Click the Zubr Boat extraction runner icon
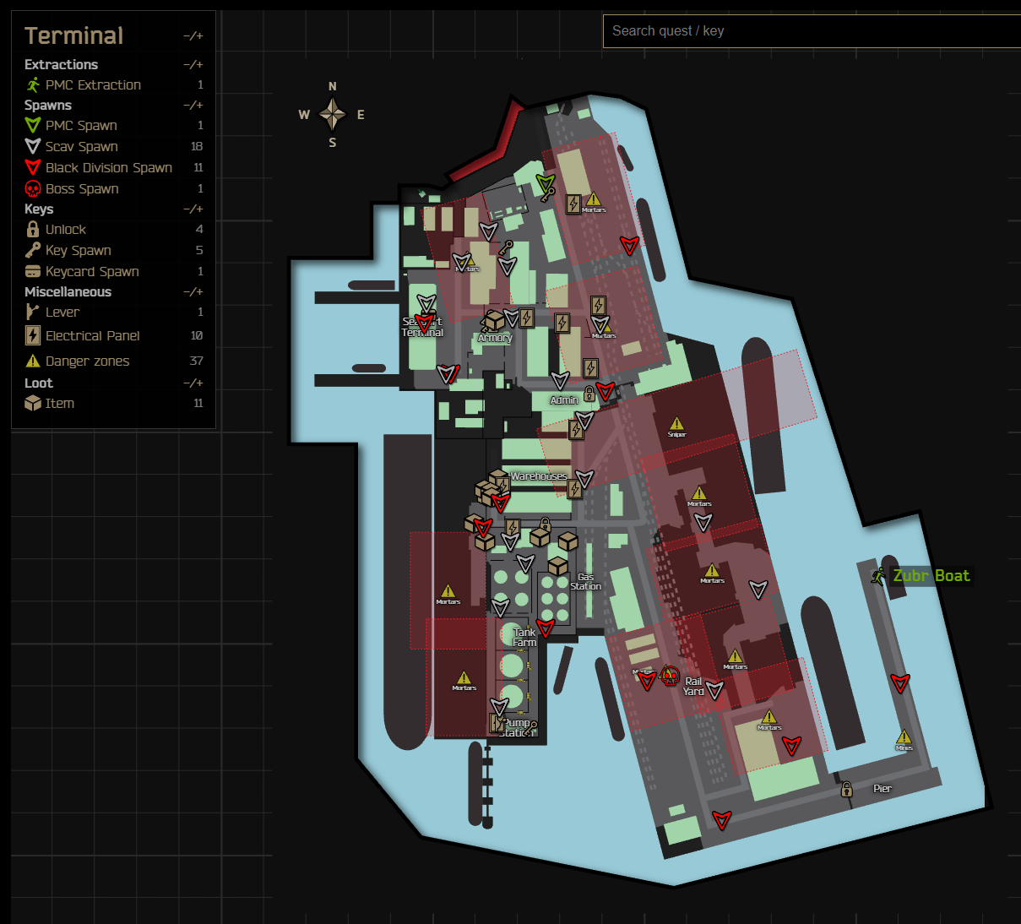This screenshot has height=924, width=1021. click(879, 576)
